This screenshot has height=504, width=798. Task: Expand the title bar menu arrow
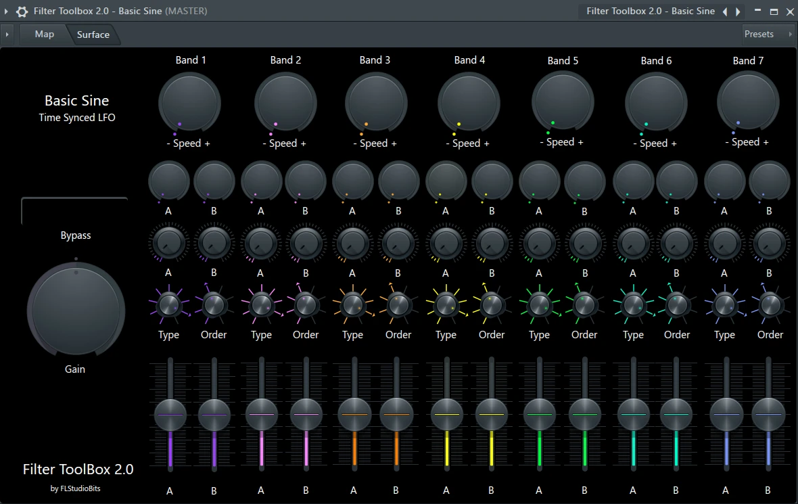pyautogui.click(x=6, y=12)
